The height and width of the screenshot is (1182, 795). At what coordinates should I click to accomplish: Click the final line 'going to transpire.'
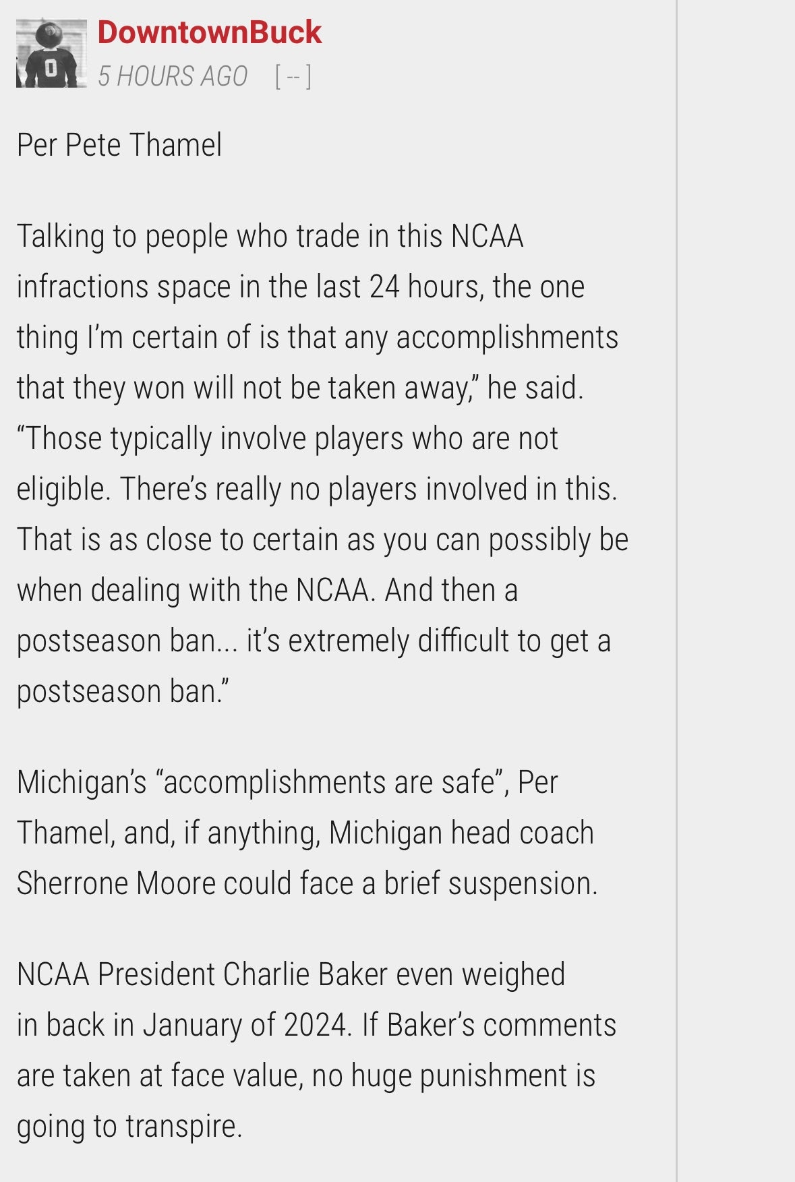click(x=129, y=1126)
